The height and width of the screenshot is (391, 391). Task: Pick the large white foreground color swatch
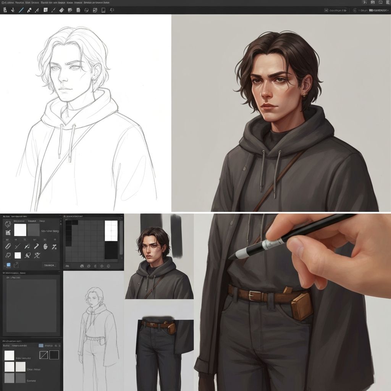pos(20,230)
